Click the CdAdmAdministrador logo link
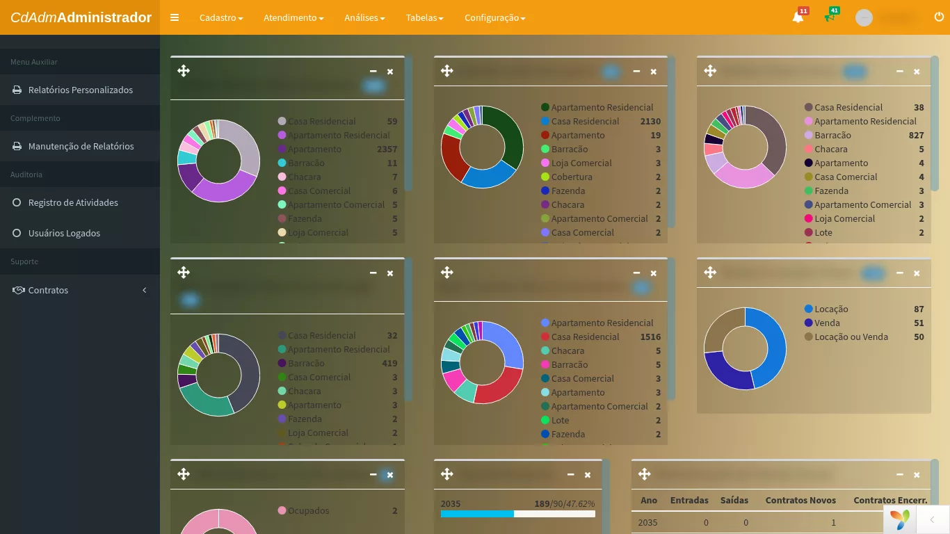This screenshot has width=950, height=534. [x=81, y=17]
